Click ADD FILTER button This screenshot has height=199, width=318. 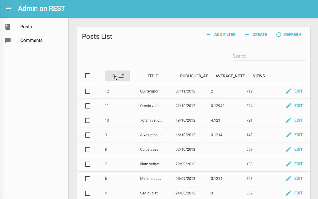[x=221, y=35]
